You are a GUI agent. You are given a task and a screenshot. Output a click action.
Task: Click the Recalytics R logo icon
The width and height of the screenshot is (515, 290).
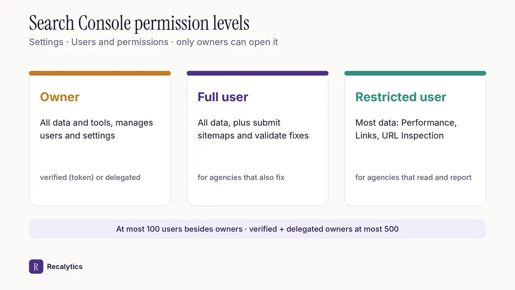36,267
